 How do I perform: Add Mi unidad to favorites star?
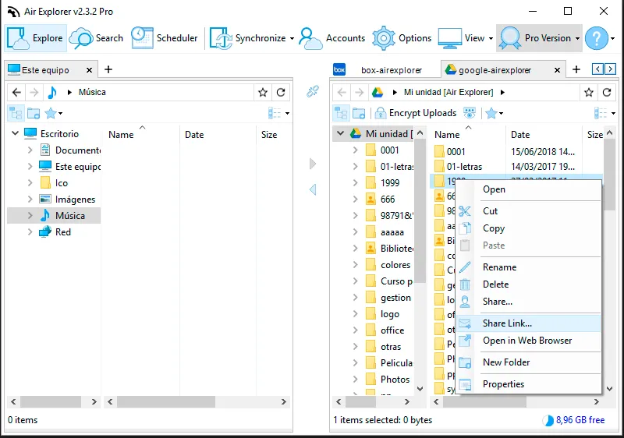[x=589, y=92]
